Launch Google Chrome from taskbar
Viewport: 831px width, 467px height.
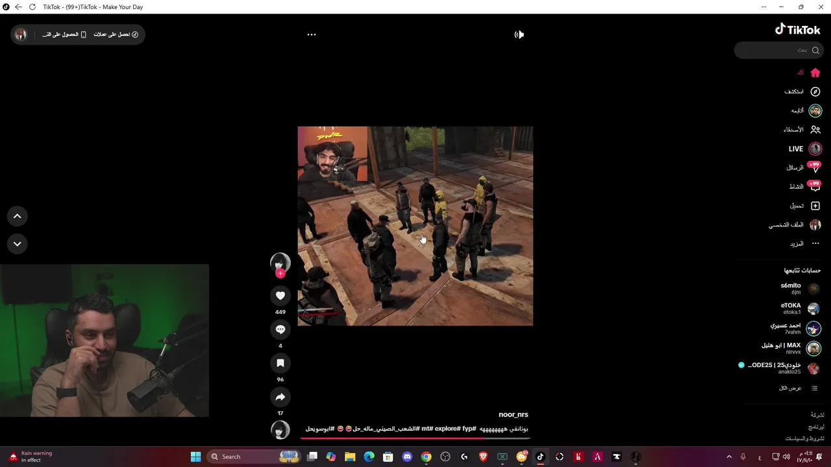pyautogui.click(x=426, y=457)
